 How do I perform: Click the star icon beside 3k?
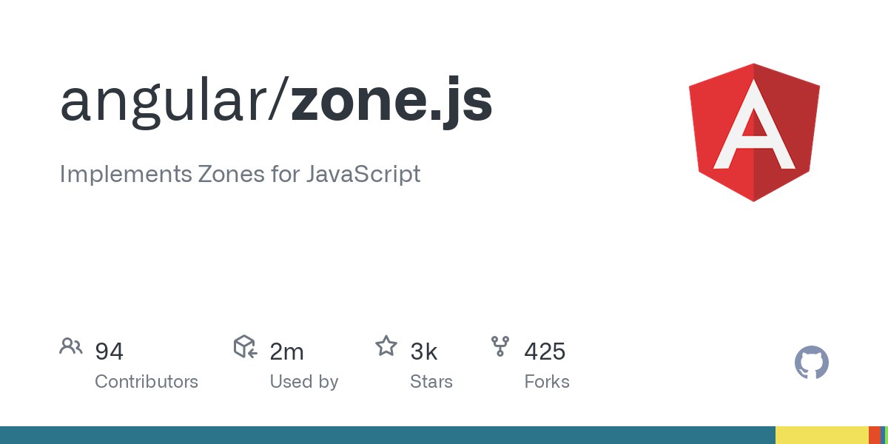[386, 346]
